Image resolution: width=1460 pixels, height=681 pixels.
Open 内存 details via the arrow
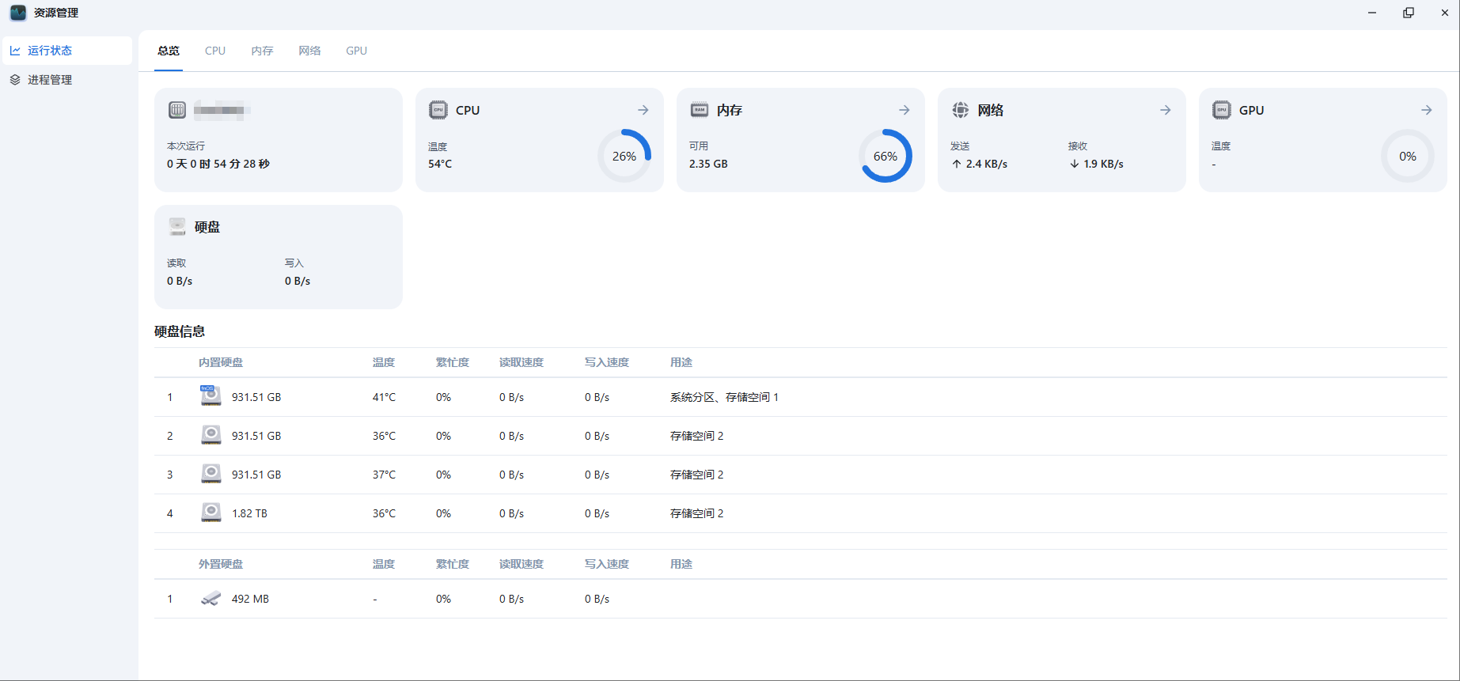pos(904,110)
